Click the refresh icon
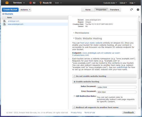Screen dimensions: 142x117 point(131,10)
